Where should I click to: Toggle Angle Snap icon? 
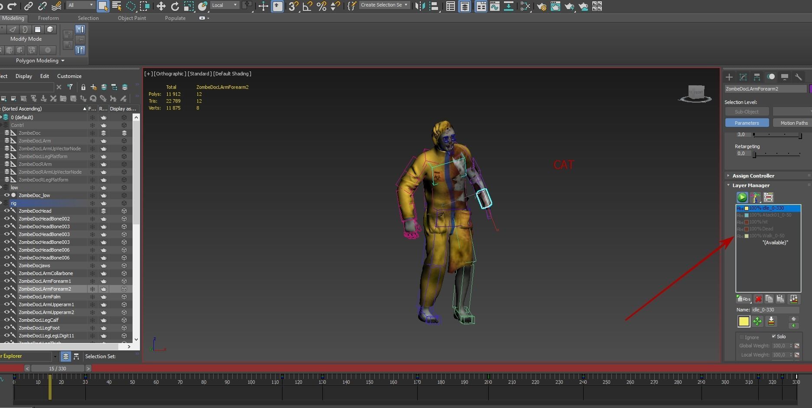pos(307,6)
